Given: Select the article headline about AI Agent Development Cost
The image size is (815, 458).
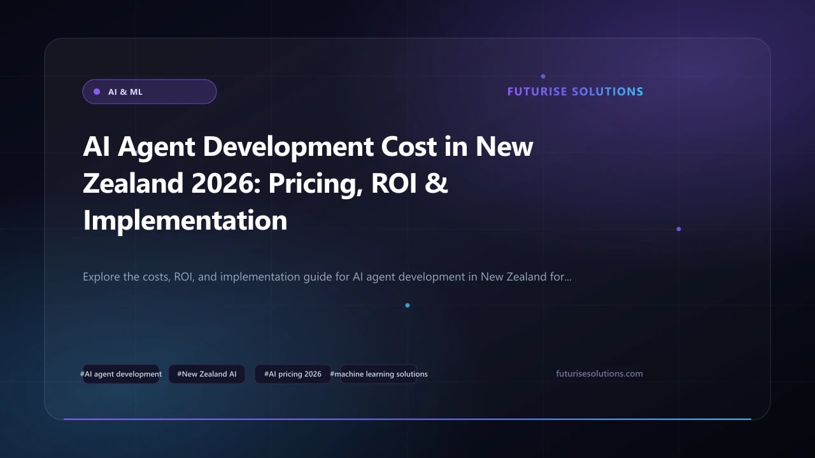Looking at the screenshot, I should point(308,184).
